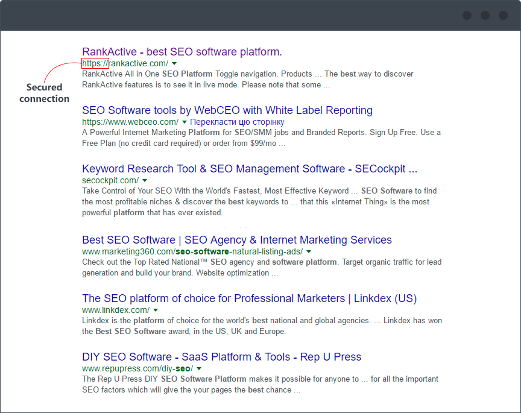Viewport: 521px width, 413px height.
Task: Expand the dropdown arrow beside www.linkdex.com URL
Action: point(156,310)
